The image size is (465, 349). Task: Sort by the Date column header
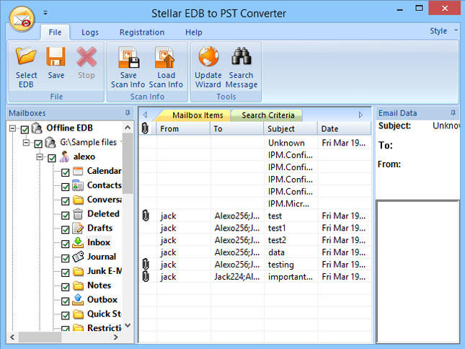[x=345, y=128]
